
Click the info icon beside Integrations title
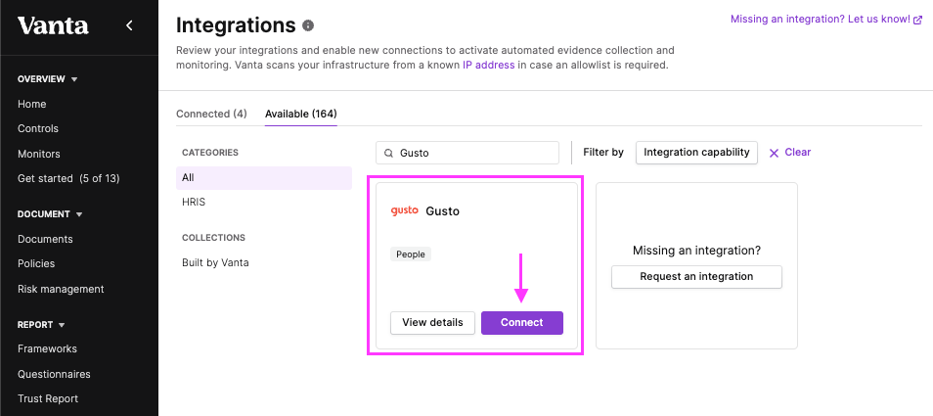point(308,25)
